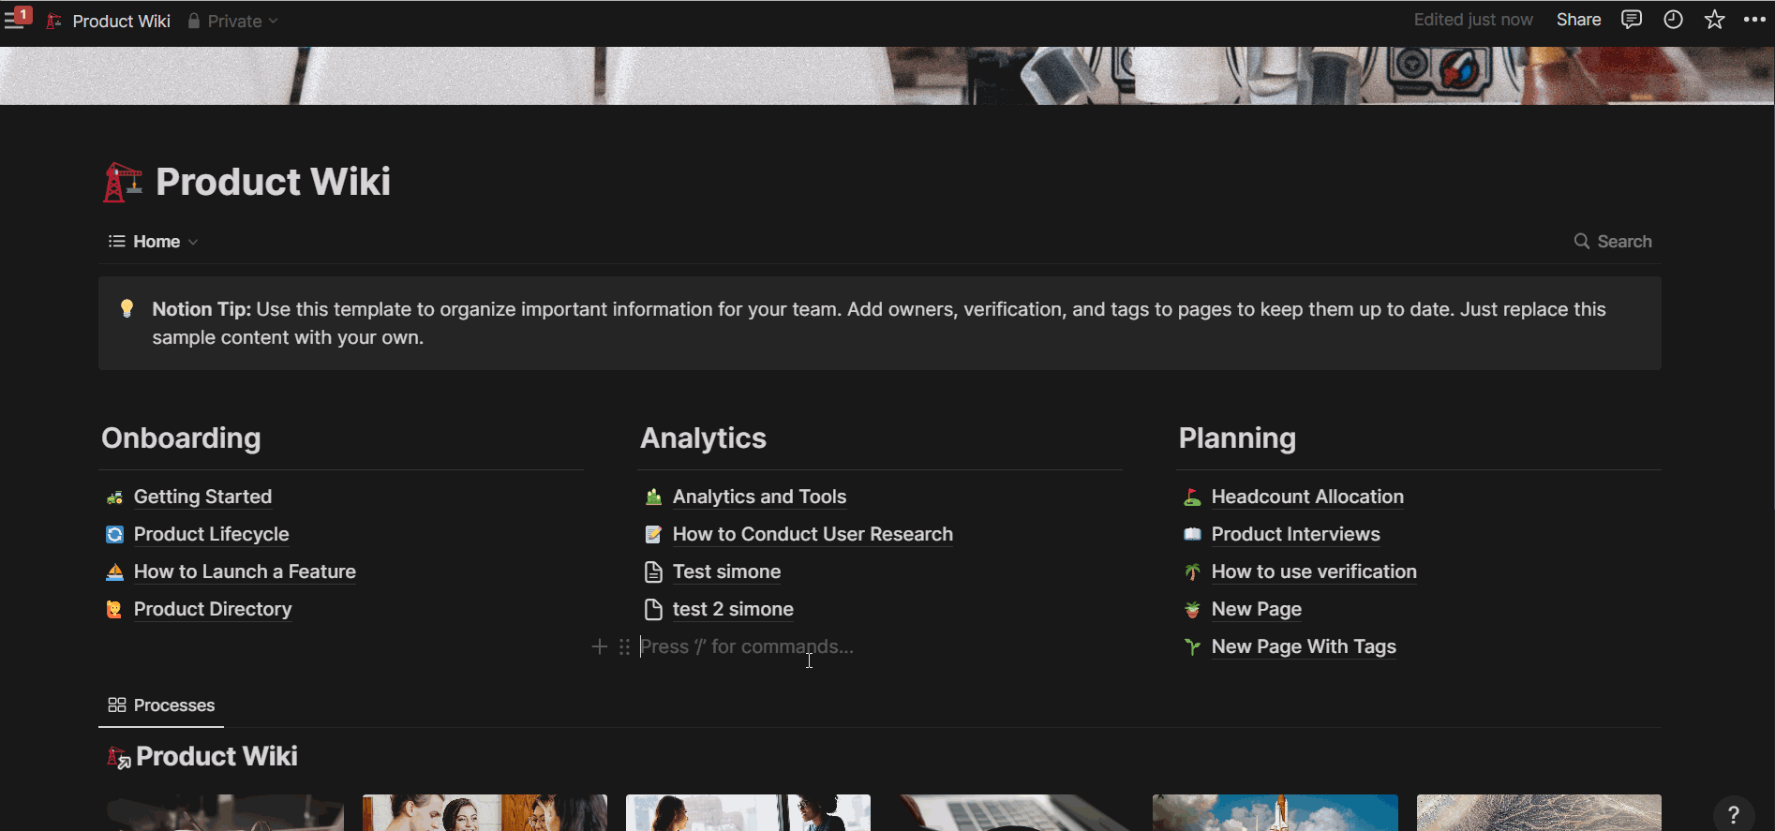The height and width of the screenshot is (831, 1775).
Task: Click the Product Directory page icon
Action: coord(114,610)
